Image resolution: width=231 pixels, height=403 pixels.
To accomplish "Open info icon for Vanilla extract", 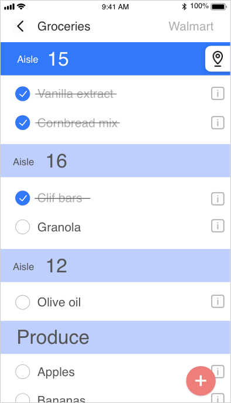I will point(218,94).
